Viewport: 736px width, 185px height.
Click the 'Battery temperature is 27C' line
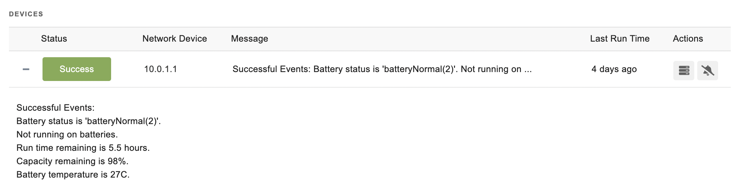[73, 175]
